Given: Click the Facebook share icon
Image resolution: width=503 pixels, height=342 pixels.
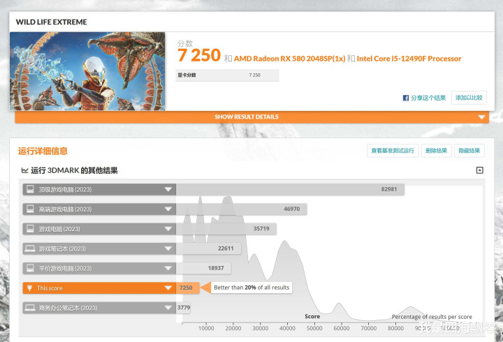Looking at the screenshot, I should point(405,98).
